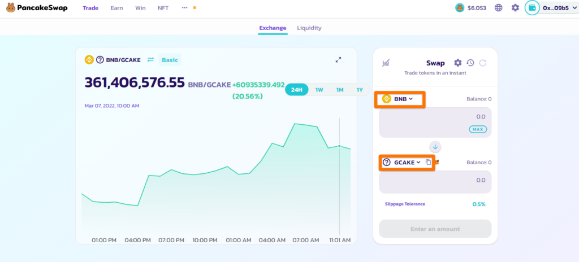Viewport: 579px width, 262px height.
Task: Toggle the Basic chart view button
Action: [x=170, y=60]
